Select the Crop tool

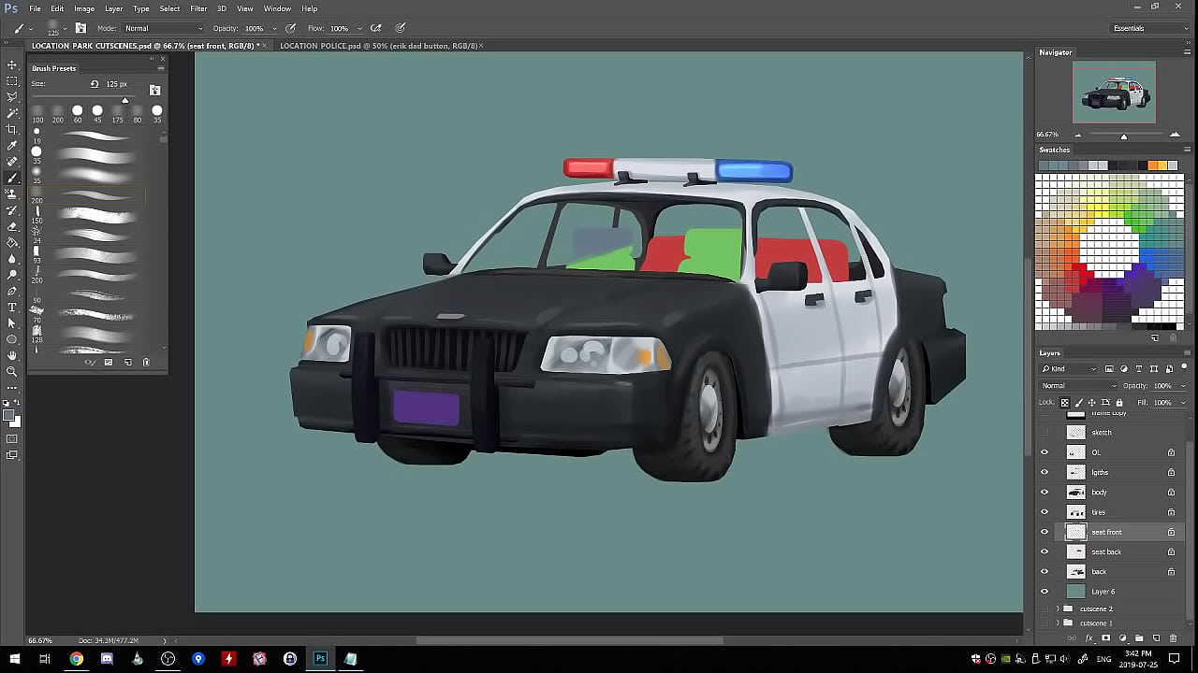pos(12,129)
